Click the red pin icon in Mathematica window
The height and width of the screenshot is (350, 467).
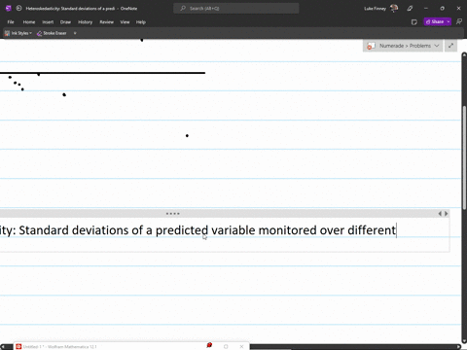(209, 345)
